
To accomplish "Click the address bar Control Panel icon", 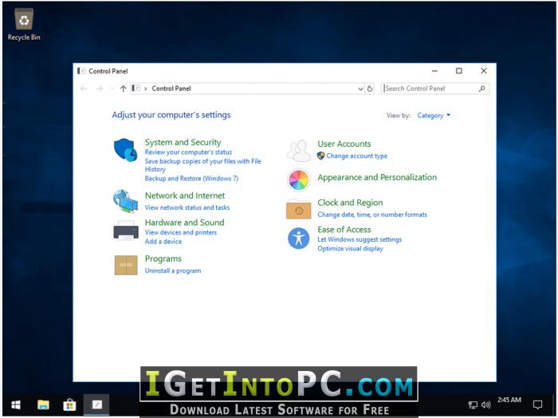I will [x=136, y=89].
